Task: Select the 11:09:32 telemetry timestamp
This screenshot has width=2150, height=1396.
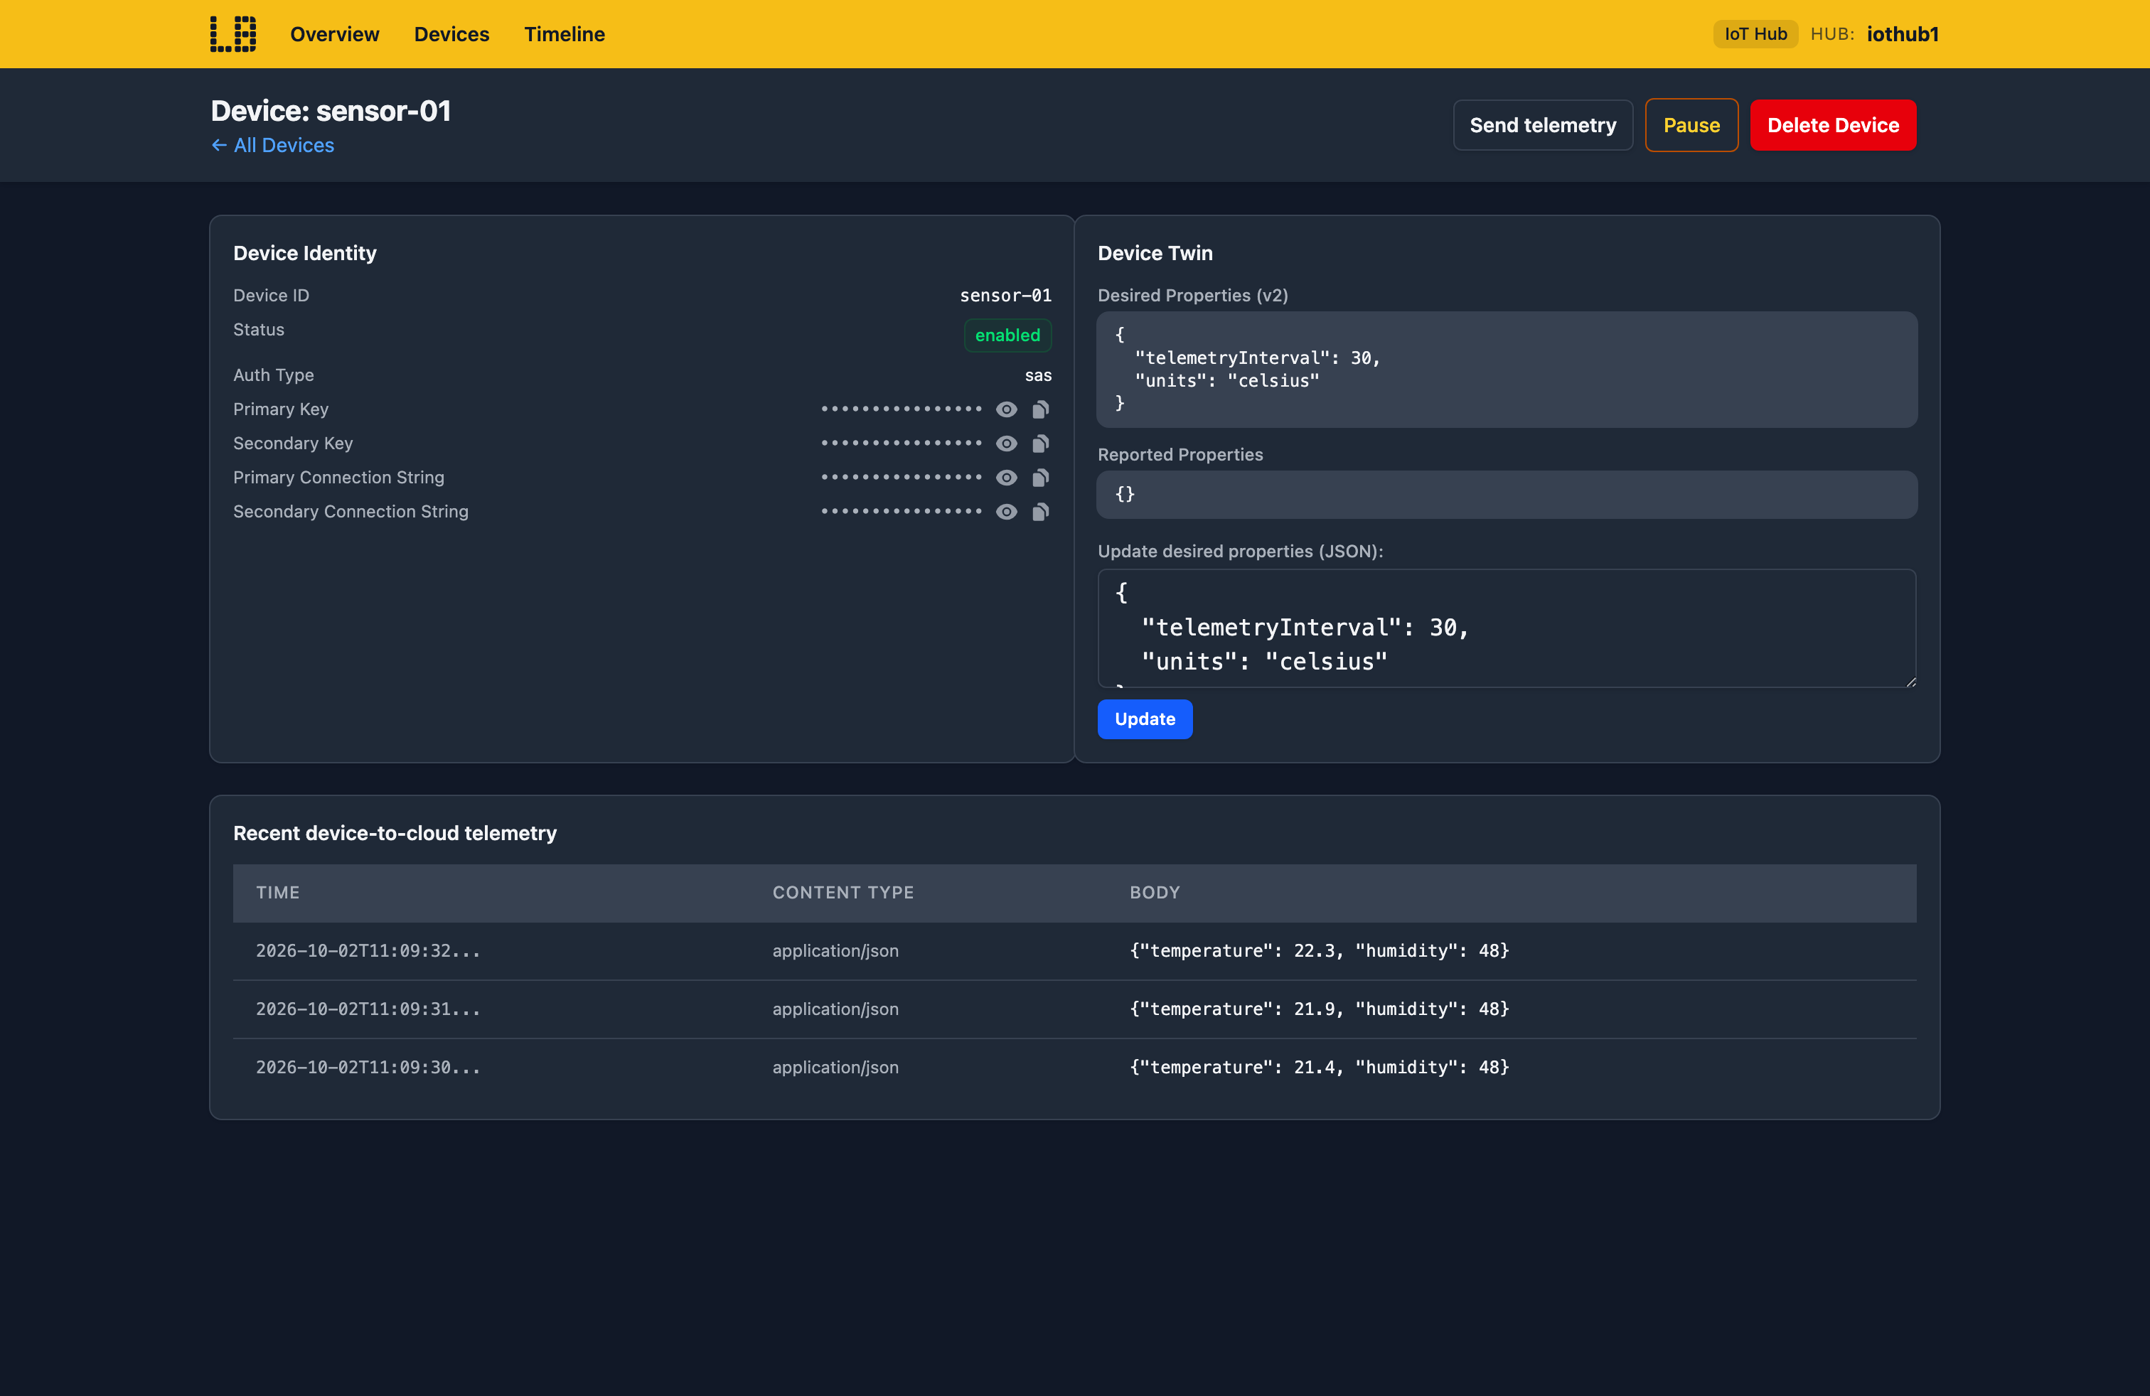Action: tap(368, 951)
